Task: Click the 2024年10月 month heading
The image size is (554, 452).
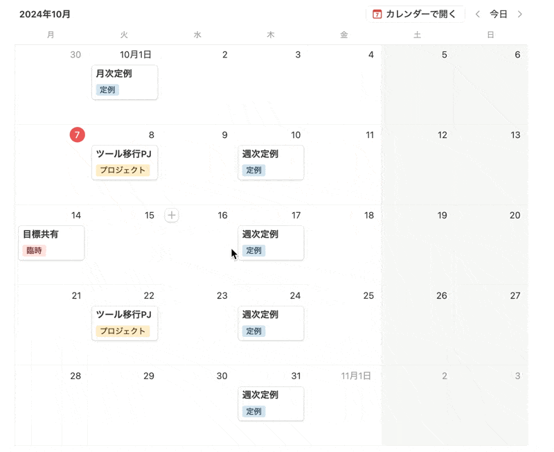Action: (45, 14)
